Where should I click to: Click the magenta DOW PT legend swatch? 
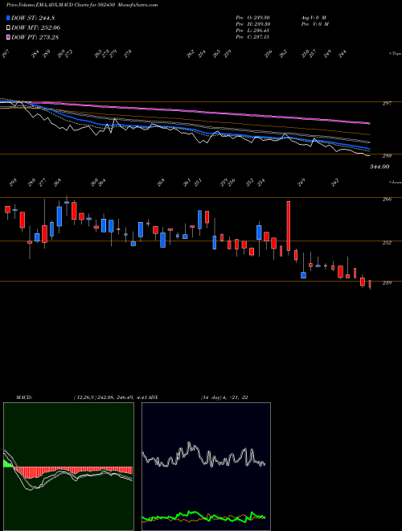(x=9, y=37)
